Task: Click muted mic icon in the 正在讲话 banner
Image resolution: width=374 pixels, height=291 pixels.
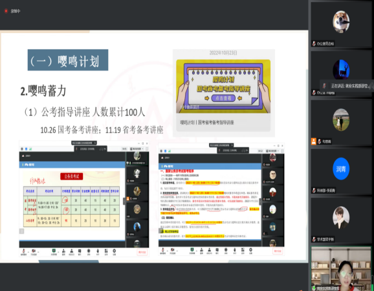Action: point(324,86)
